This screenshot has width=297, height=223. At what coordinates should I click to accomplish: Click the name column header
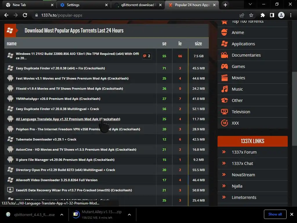click(x=12, y=44)
